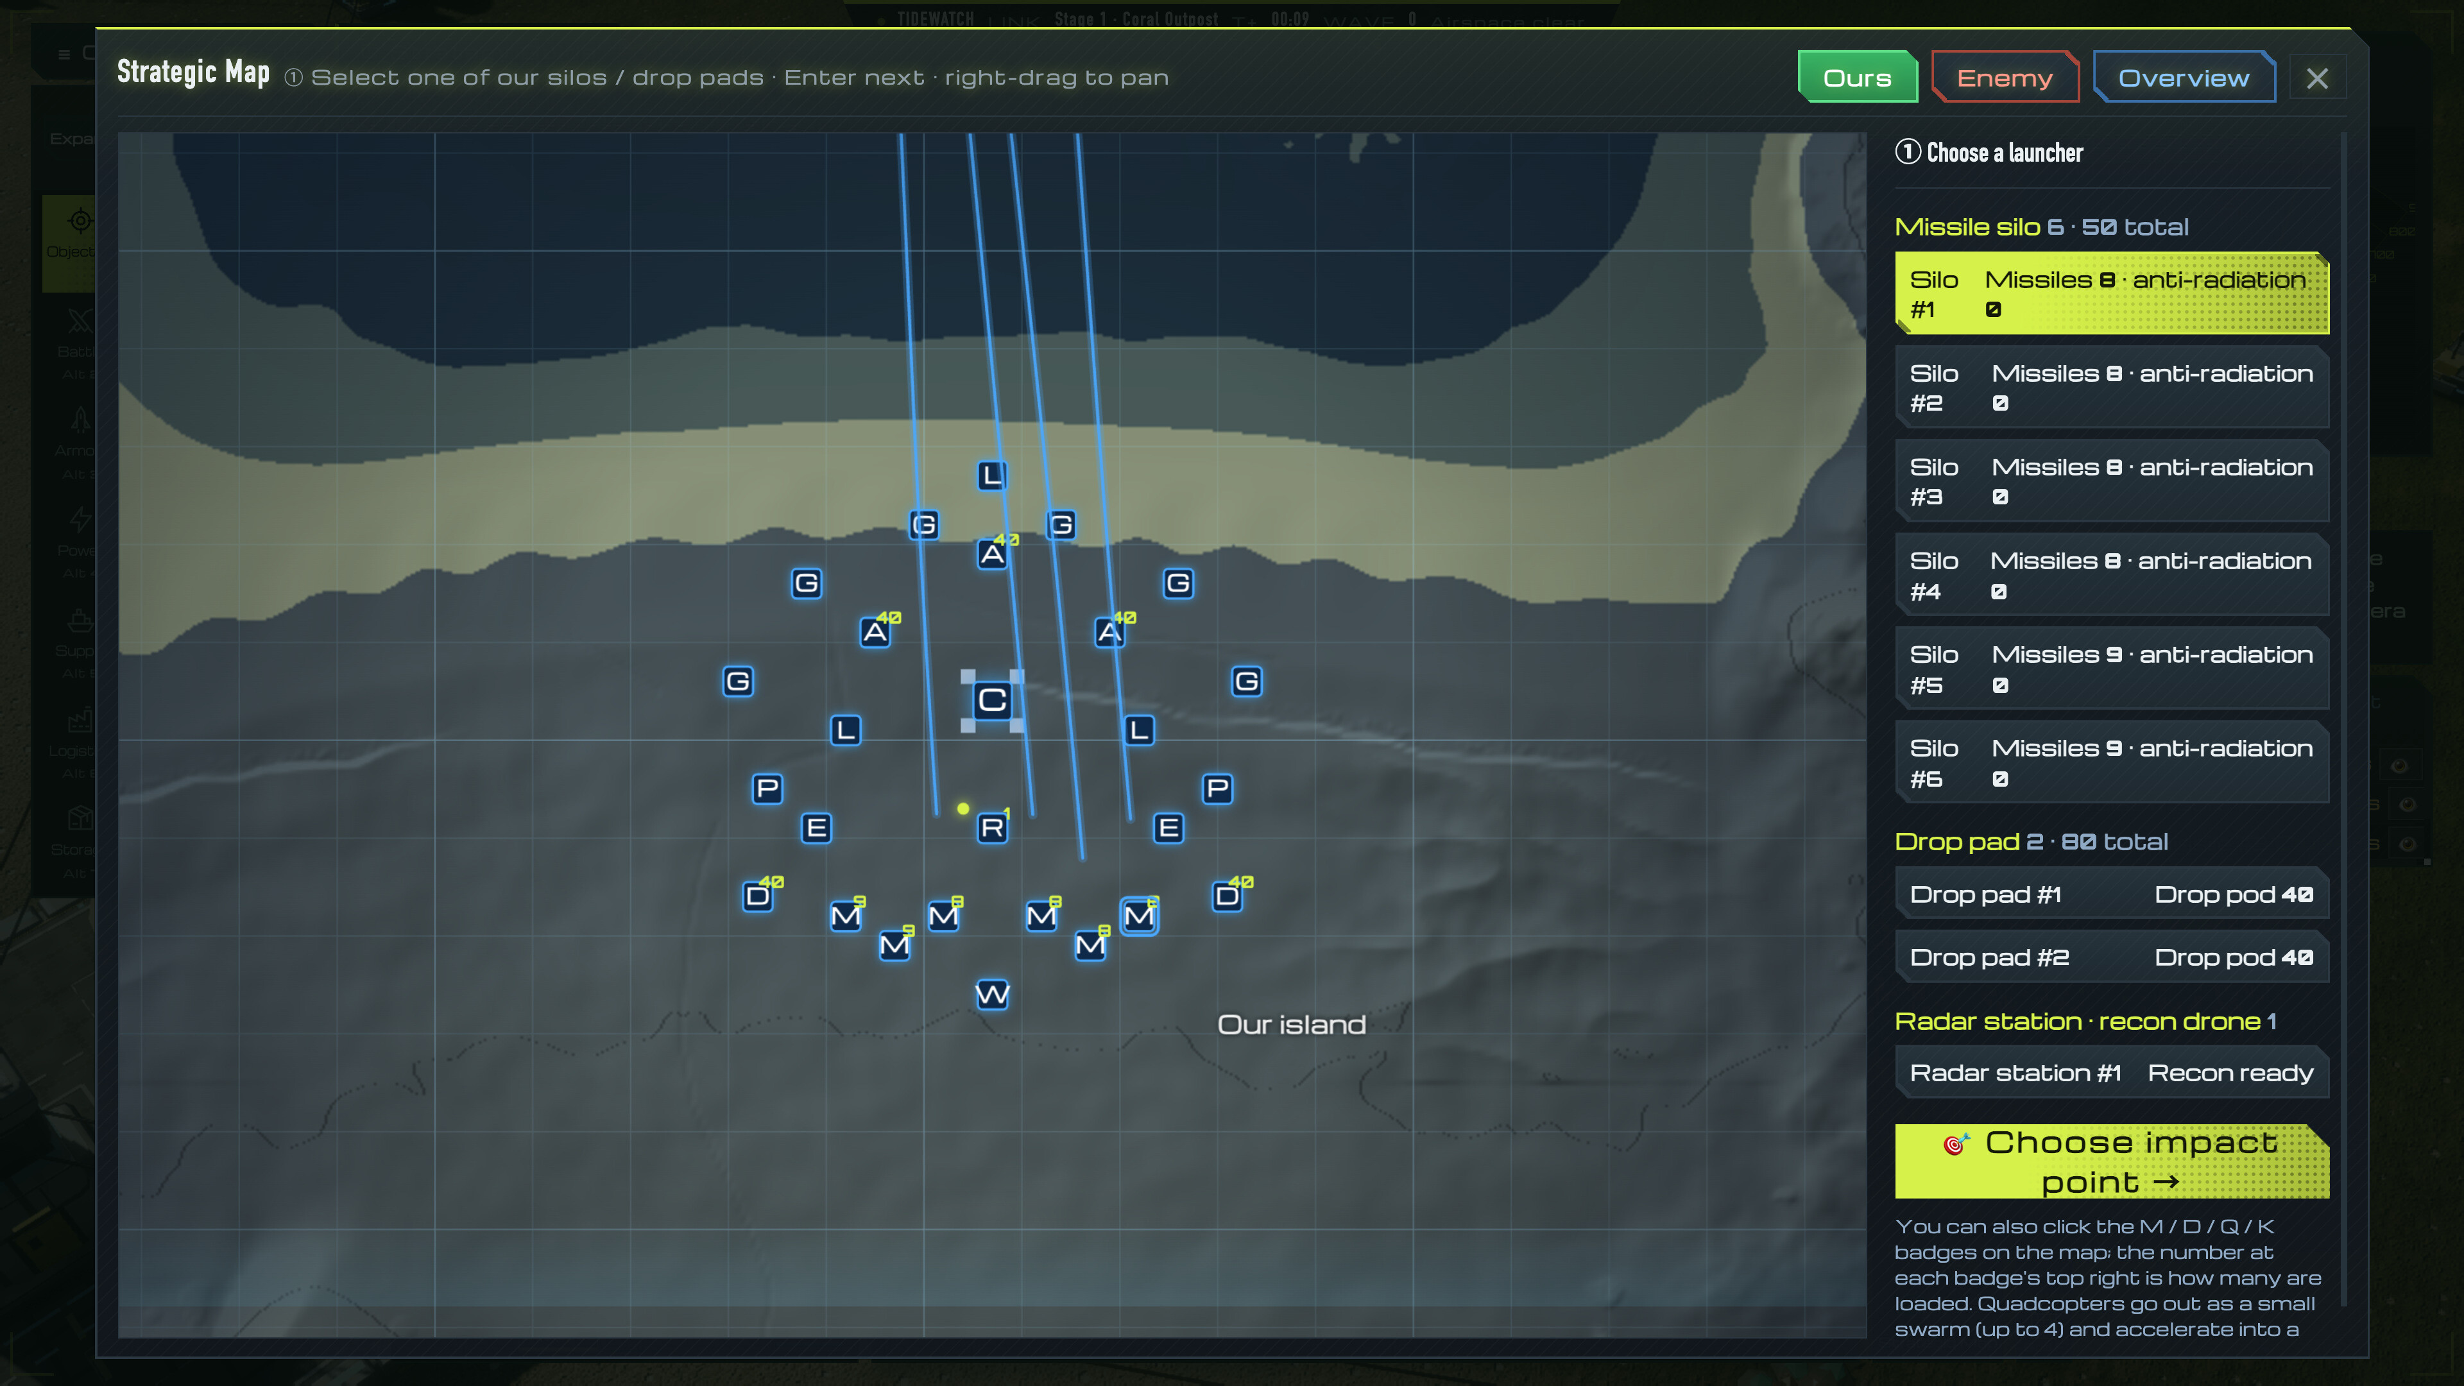Select the left A badge labeled 40

click(874, 632)
